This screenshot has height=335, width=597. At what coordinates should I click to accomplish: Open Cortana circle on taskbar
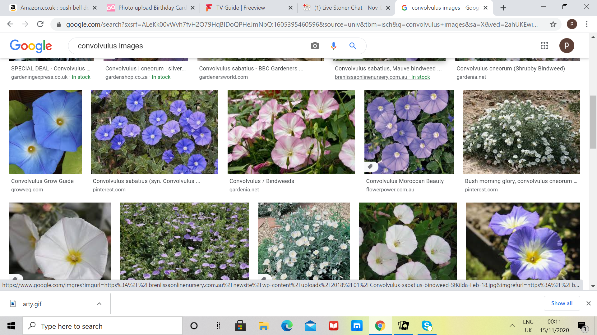click(194, 326)
